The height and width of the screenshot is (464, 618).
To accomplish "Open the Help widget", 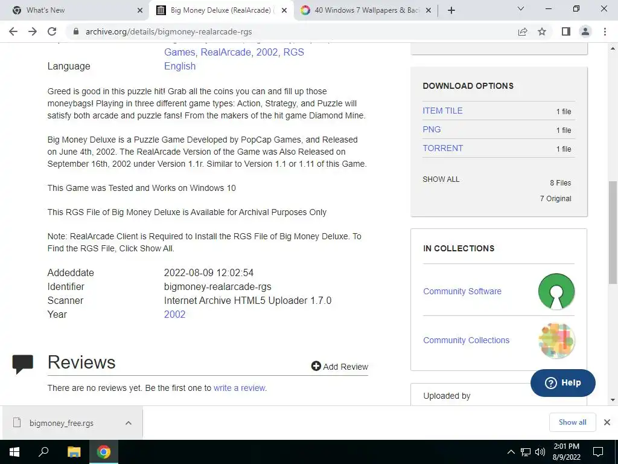I will pyautogui.click(x=563, y=382).
